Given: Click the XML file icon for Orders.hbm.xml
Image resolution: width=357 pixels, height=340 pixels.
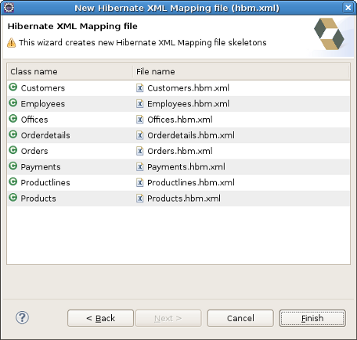Looking at the screenshot, I should [140, 151].
